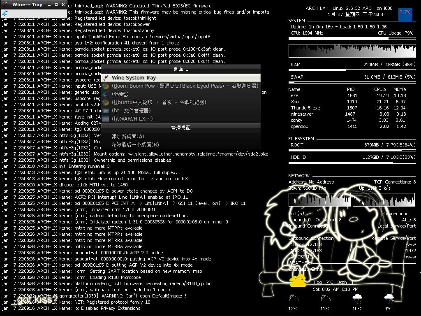
Task: Click the Thunder tray icon inside Wine System Tray window
Action: [x=5, y=13]
